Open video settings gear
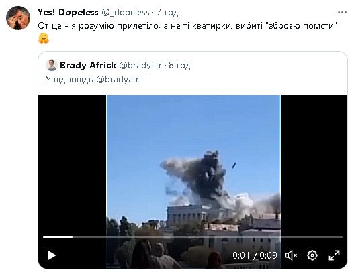 click(312, 255)
